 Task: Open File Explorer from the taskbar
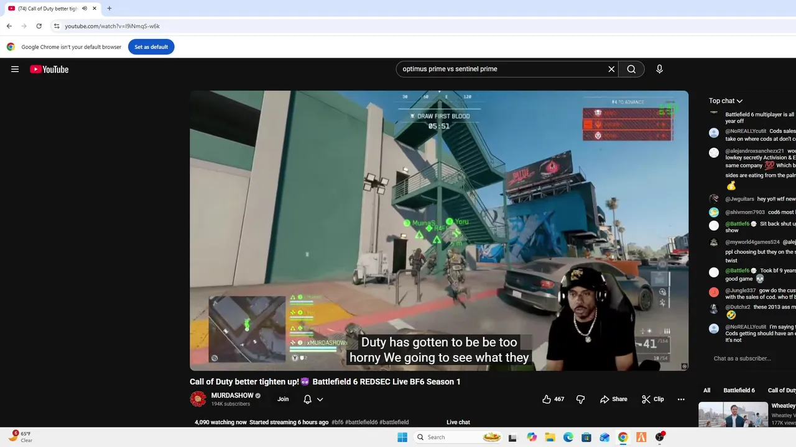pyautogui.click(x=550, y=437)
